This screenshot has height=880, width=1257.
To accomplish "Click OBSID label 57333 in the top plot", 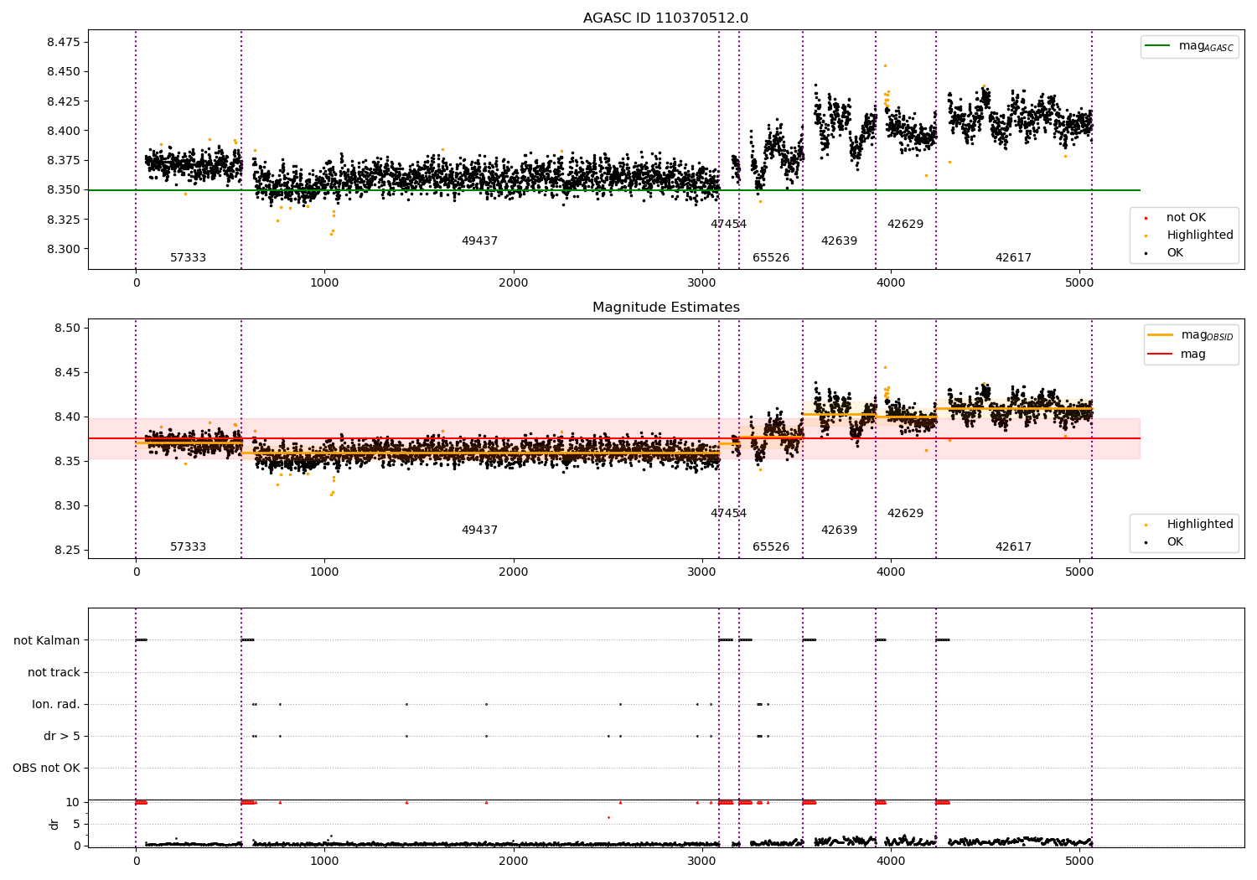I will pos(188,258).
